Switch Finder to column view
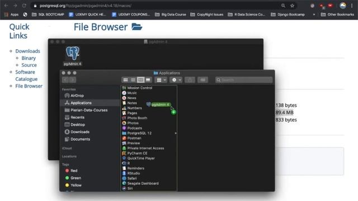The height and width of the screenshot is (201, 358). coord(140,80)
